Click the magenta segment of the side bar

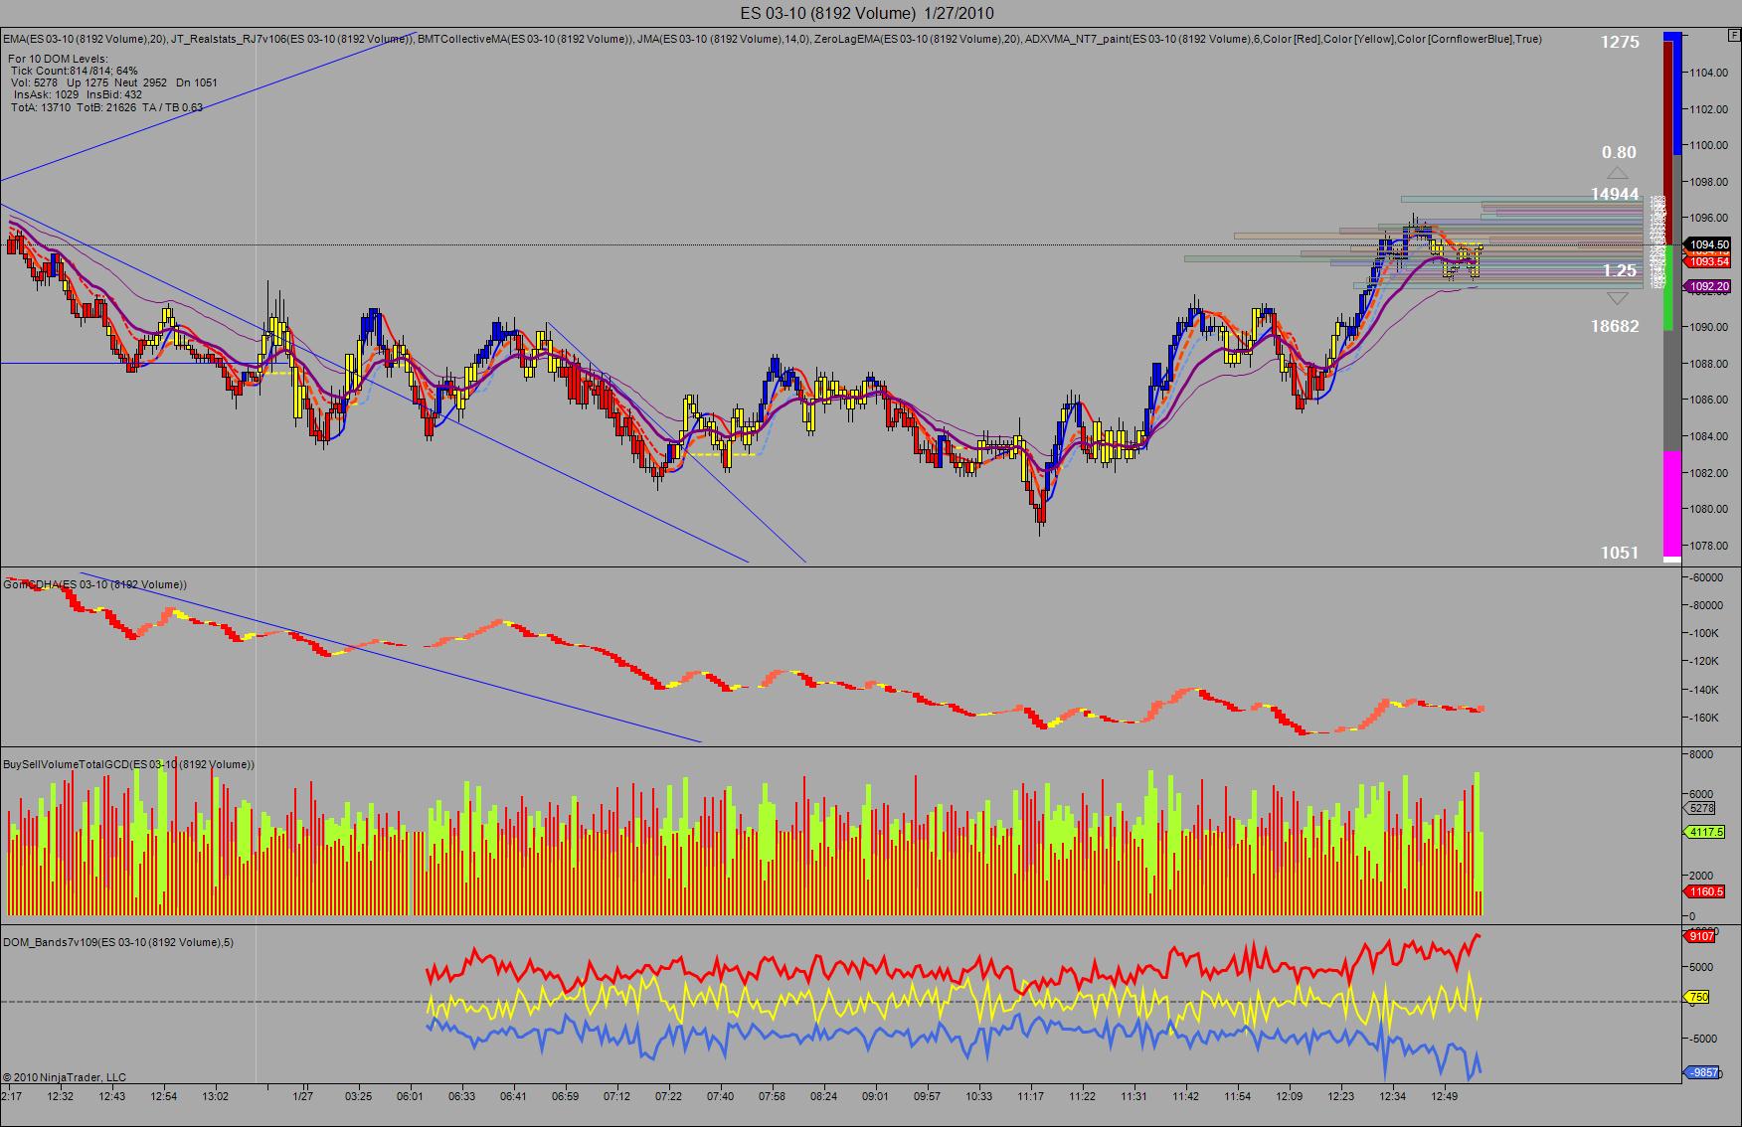click(x=1672, y=505)
